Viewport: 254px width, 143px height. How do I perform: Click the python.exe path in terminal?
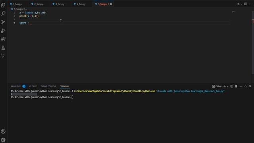(x=115, y=91)
